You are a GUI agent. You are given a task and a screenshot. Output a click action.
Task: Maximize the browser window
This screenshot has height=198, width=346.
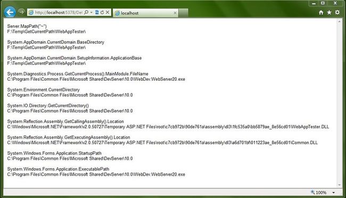click(x=323, y=3)
